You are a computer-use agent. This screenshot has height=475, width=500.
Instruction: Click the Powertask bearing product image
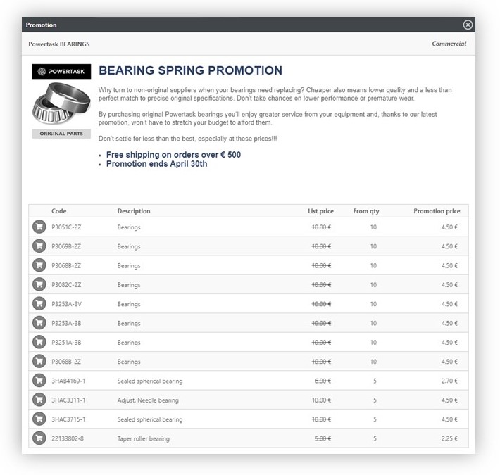tap(61, 103)
